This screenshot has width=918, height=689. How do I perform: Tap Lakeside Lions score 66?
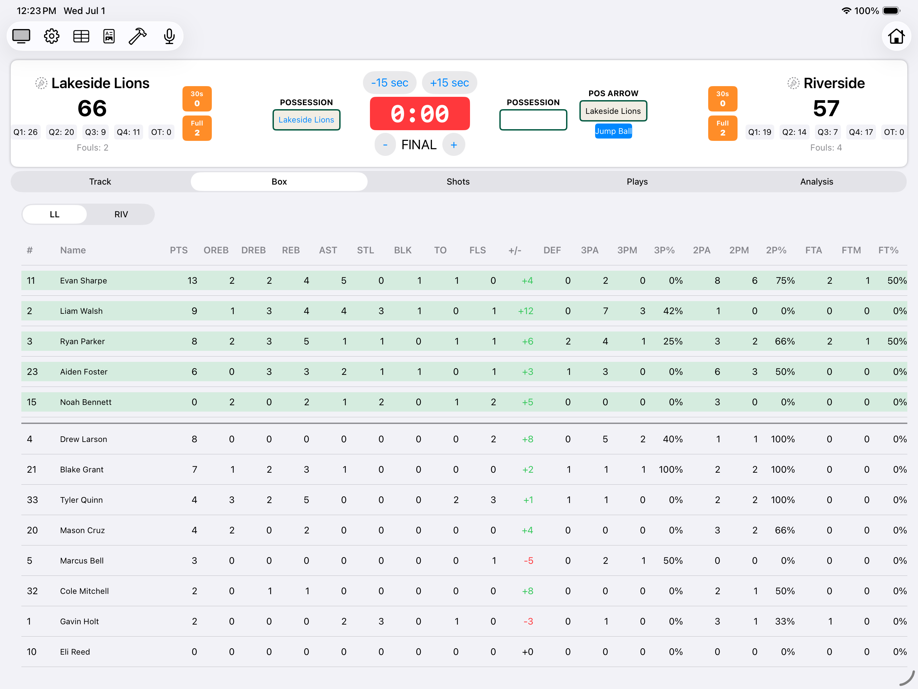(x=92, y=108)
